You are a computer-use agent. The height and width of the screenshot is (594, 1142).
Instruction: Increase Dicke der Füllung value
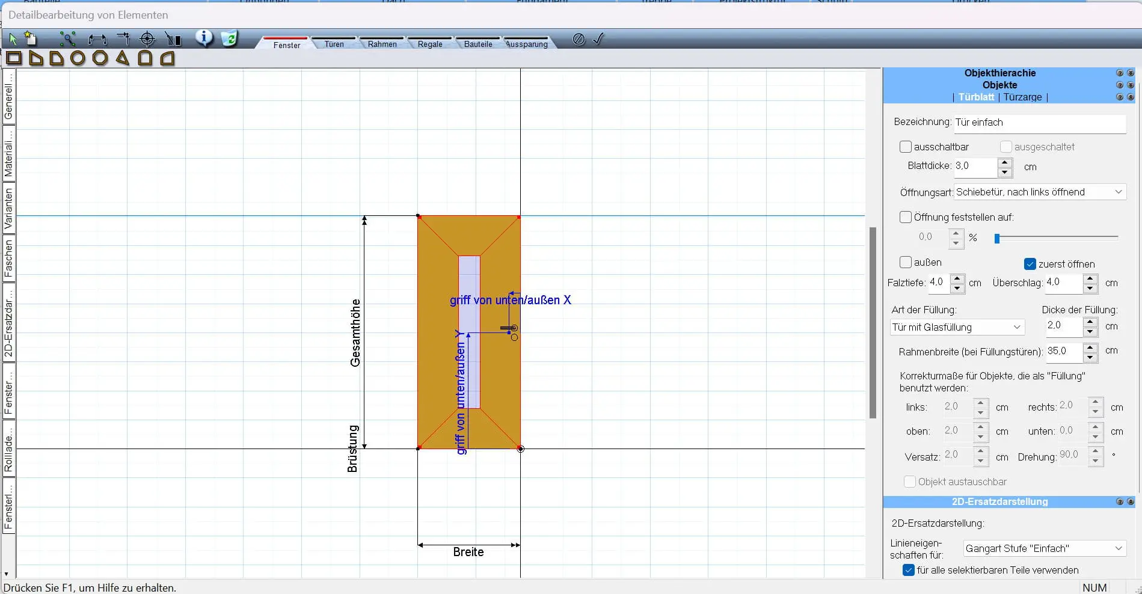point(1090,322)
